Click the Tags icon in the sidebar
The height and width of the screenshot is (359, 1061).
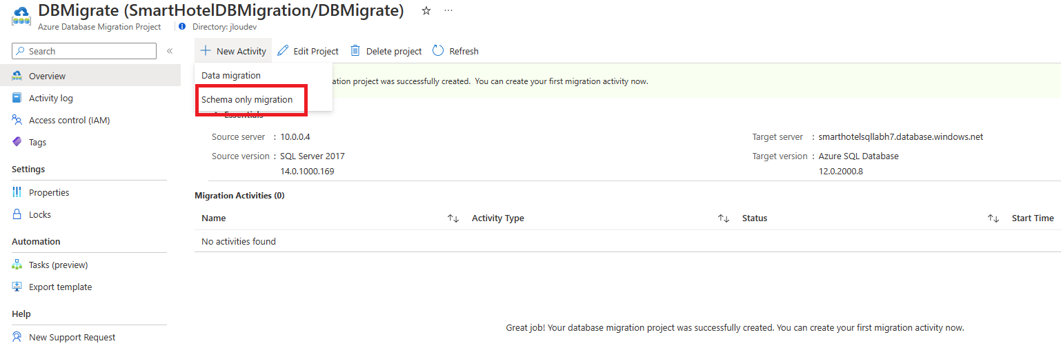17,142
